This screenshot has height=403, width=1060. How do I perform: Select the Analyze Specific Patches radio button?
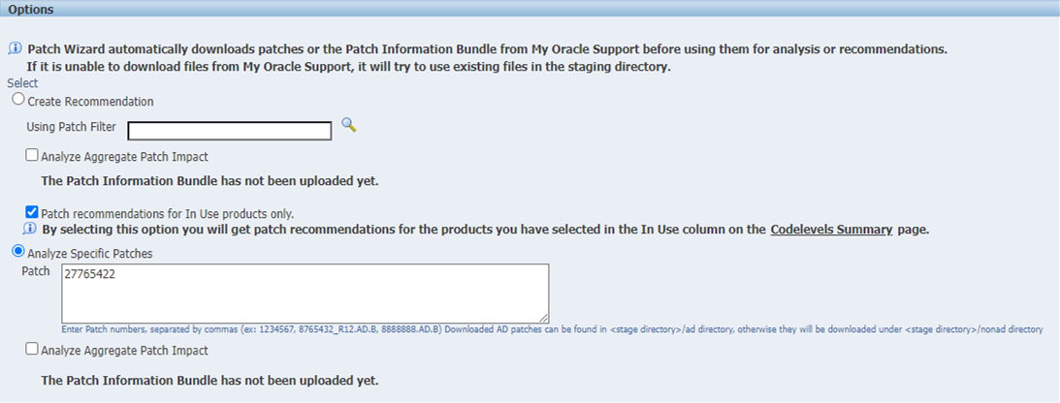pos(19,252)
